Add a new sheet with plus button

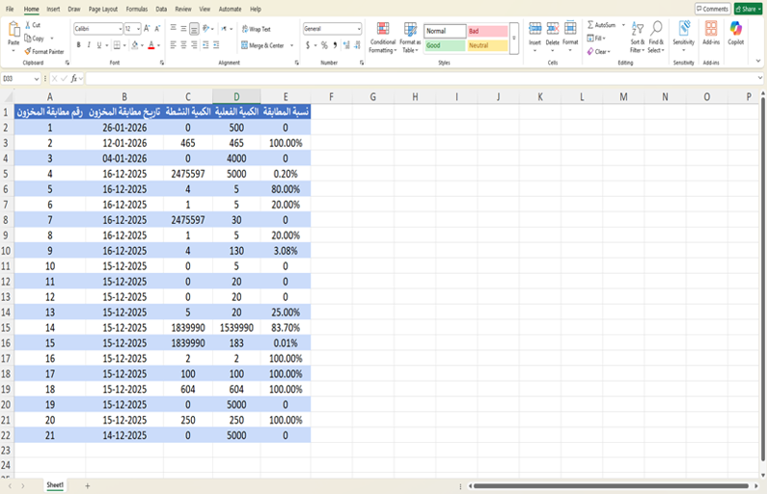pos(87,485)
